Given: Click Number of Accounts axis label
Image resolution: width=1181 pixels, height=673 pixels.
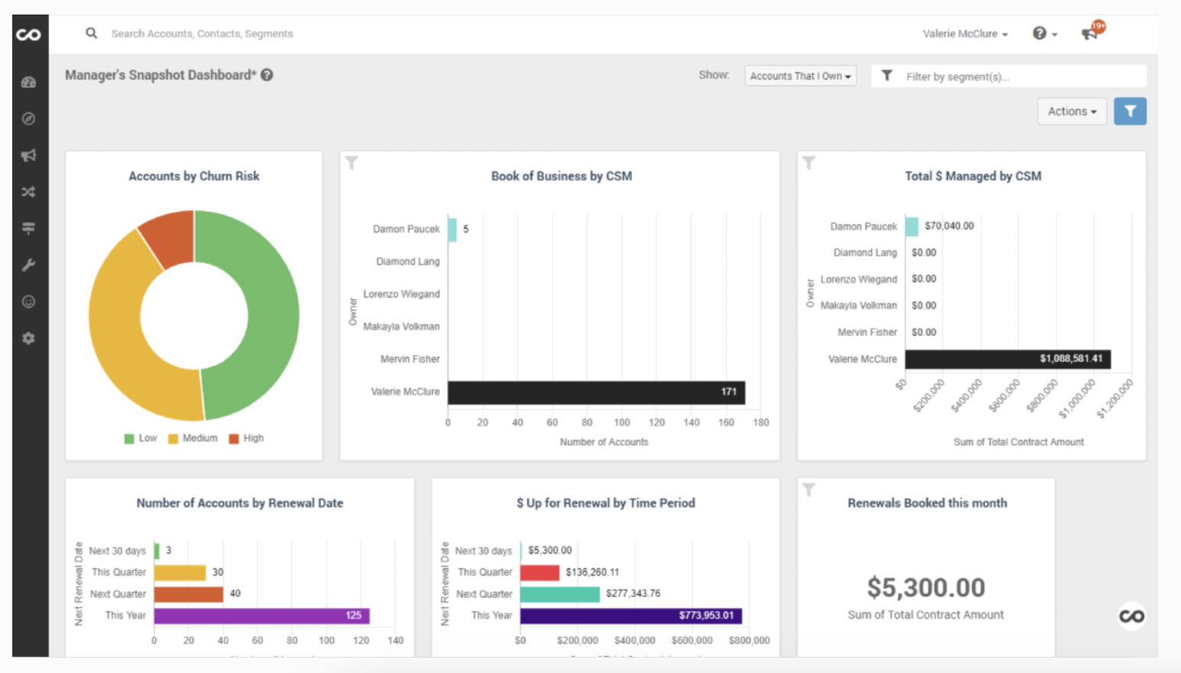Looking at the screenshot, I should (604, 442).
